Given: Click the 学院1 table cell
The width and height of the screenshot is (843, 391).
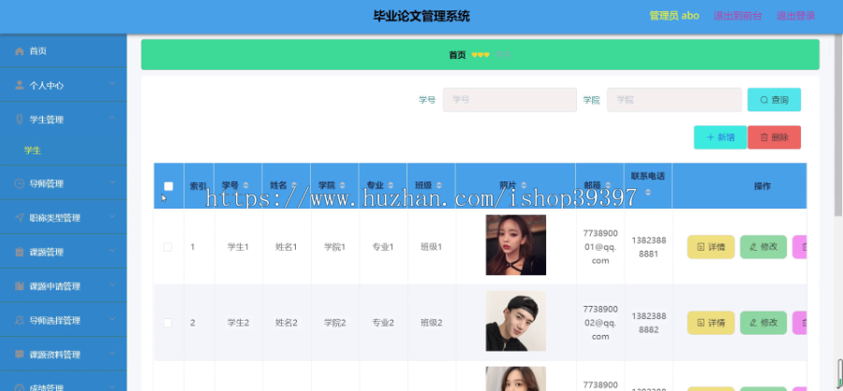Looking at the screenshot, I should [334, 247].
